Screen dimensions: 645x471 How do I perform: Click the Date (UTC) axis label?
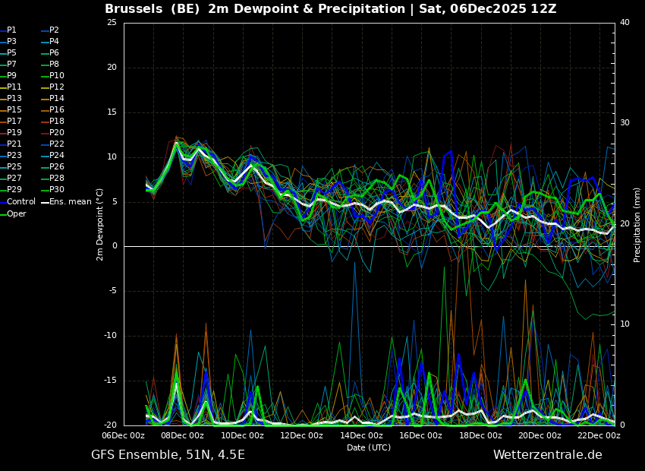[x=369, y=447]
